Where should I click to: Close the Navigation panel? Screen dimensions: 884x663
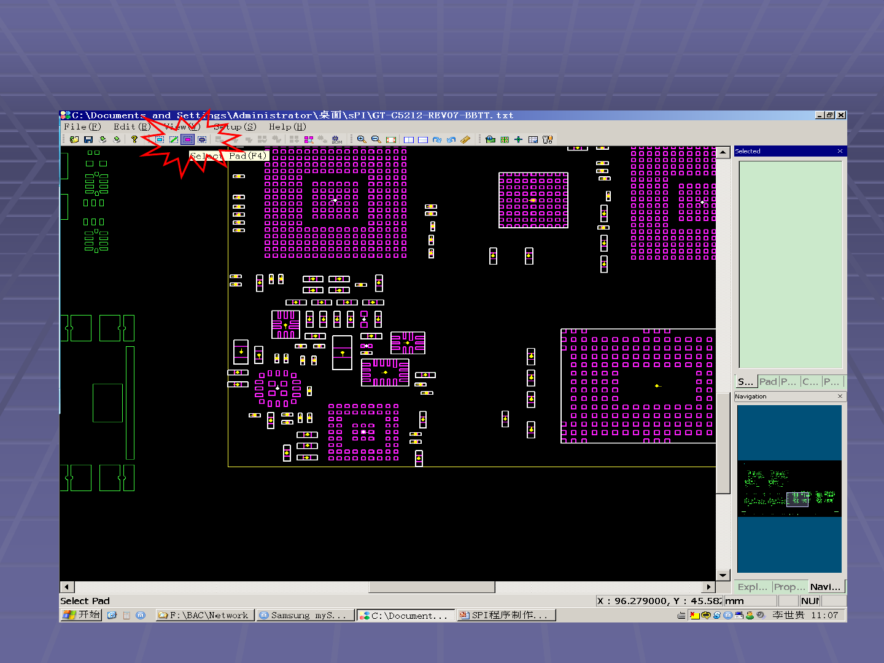pyautogui.click(x=840, y=397)
